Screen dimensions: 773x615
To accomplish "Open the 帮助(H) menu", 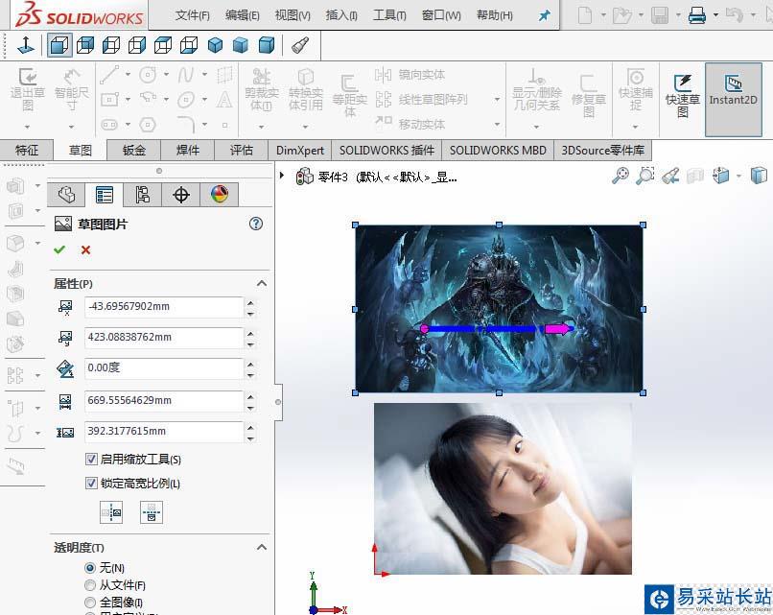I will click(x=495, y=15).
